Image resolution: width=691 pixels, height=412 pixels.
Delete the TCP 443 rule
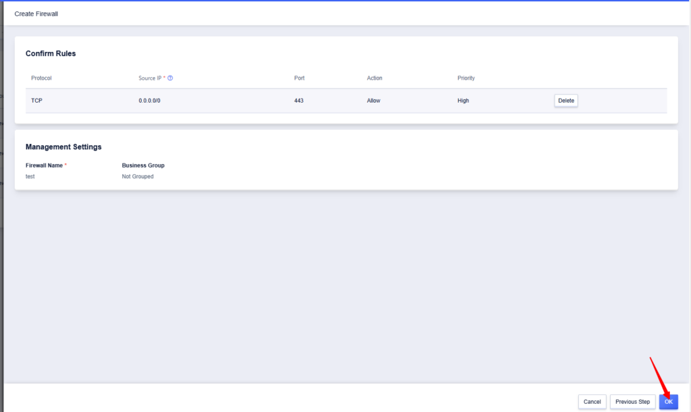(x=566, y=101)
